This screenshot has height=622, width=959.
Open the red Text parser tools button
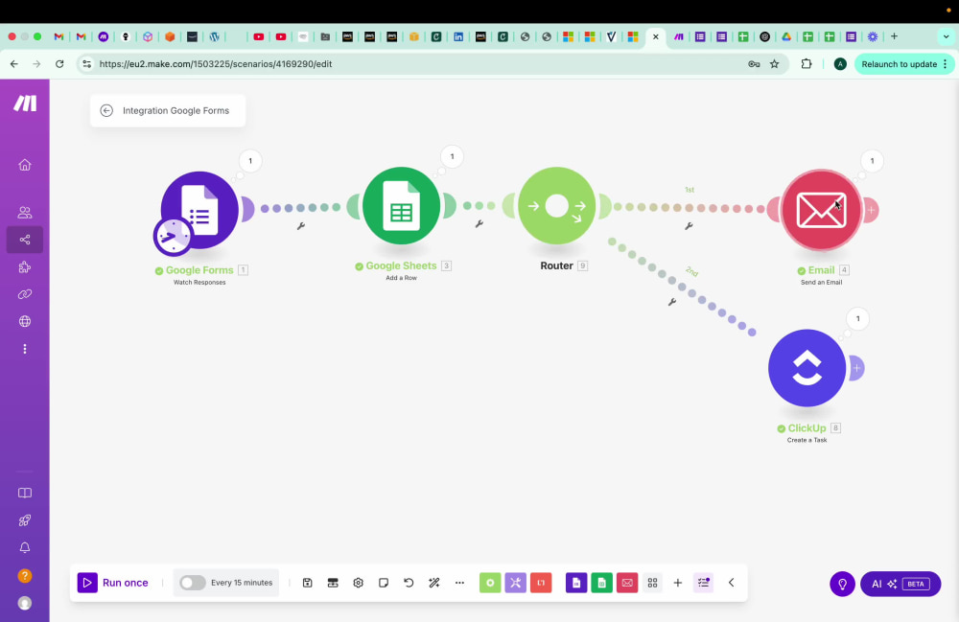tap(541, 583)
